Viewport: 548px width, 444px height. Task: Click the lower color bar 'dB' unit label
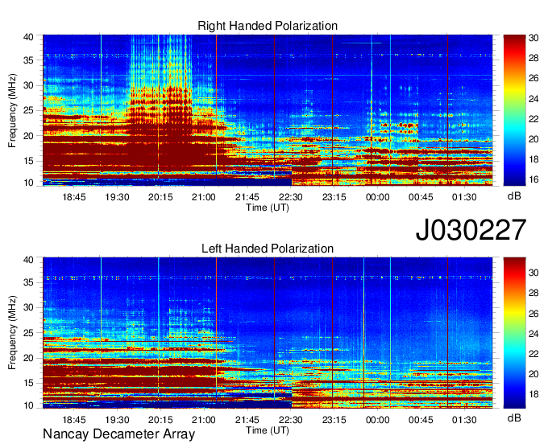[514, 418]
